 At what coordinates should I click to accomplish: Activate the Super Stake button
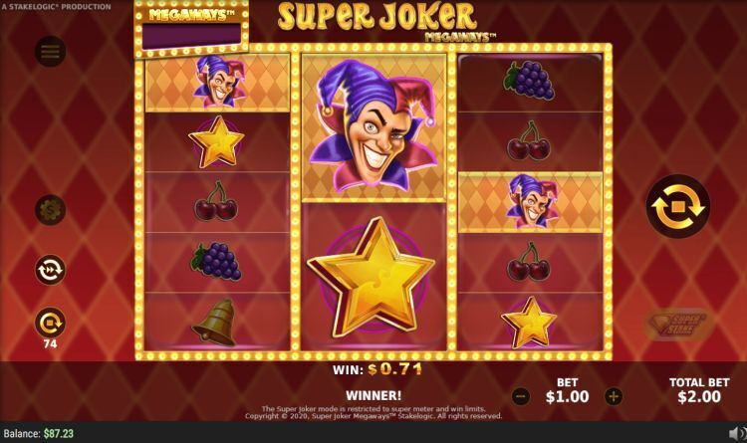(x=678, y=325)
